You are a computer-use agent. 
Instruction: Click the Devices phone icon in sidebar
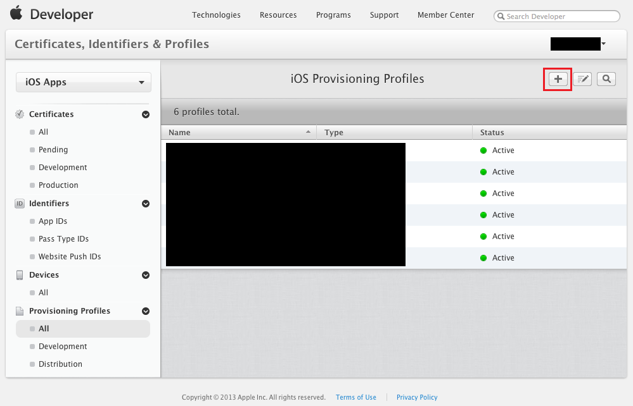(x=20, y=275)
